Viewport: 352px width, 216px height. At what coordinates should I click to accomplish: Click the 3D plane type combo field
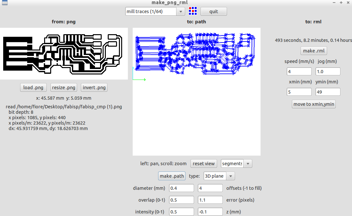215,176
